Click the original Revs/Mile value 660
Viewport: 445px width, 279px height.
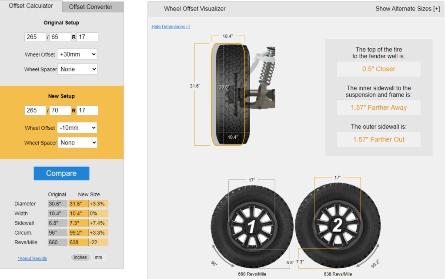pos(57,242)
